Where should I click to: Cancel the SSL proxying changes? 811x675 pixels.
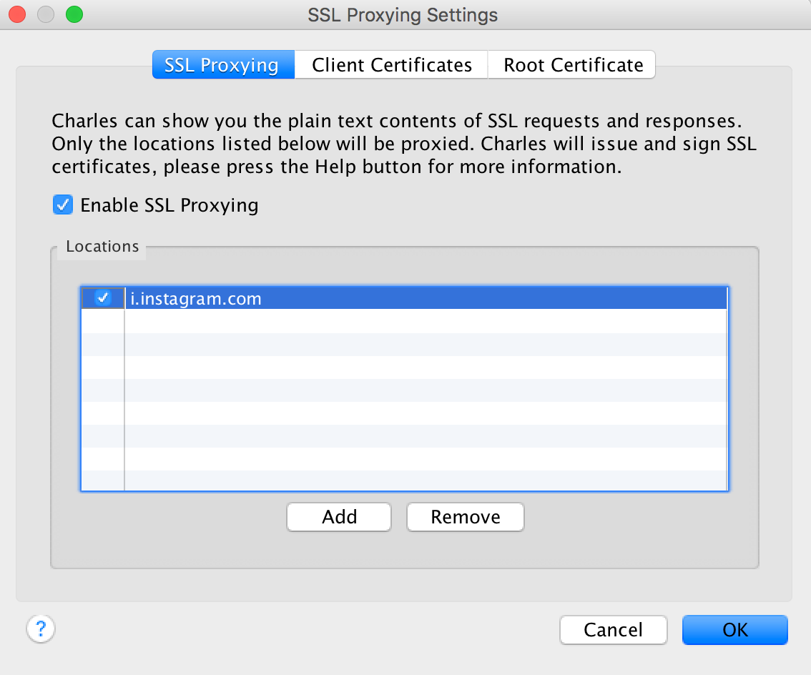click(613, 630)
